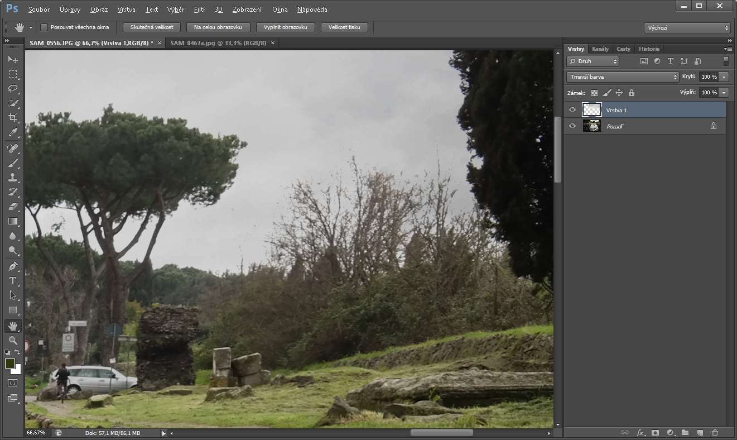Select the Horizontal Type tool
737x440 pixels.
click(13, 281)
